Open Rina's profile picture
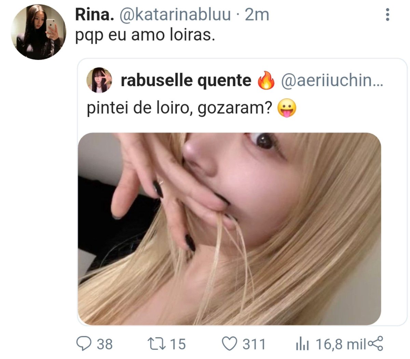The image size is (410, 359). click(38, 32)
